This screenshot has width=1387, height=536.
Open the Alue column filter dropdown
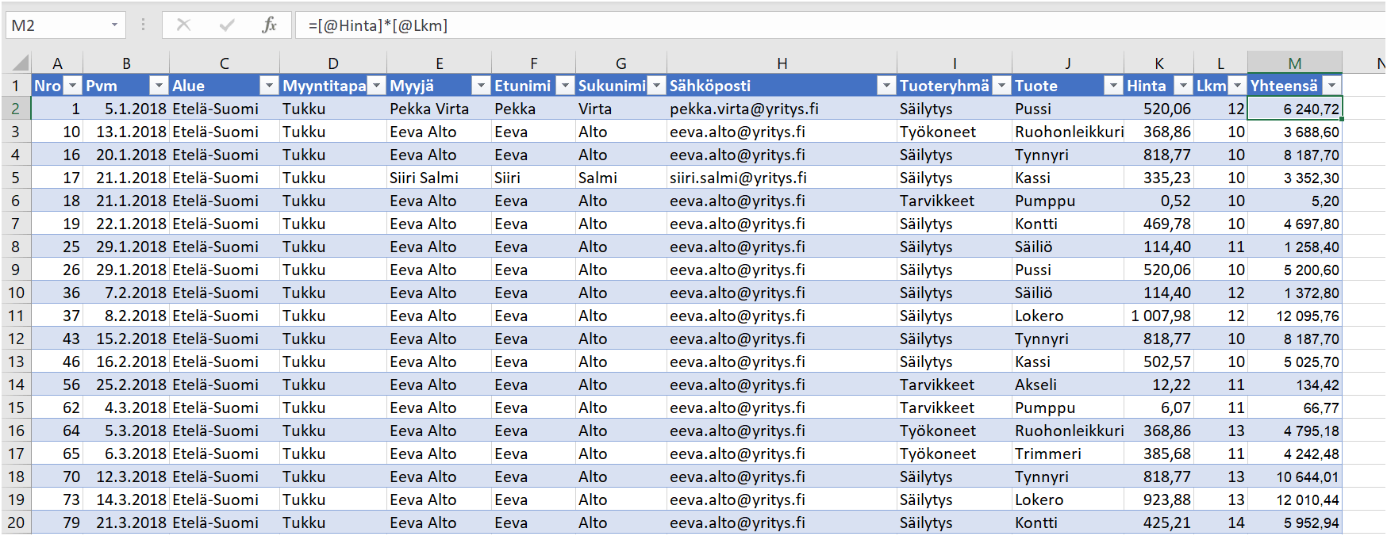tap(270, 86)
